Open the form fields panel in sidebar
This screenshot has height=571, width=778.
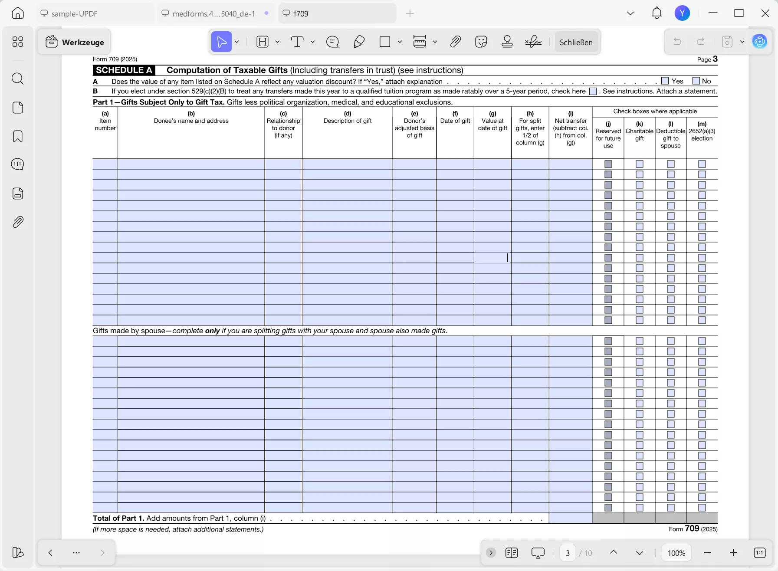pos(18,194)
